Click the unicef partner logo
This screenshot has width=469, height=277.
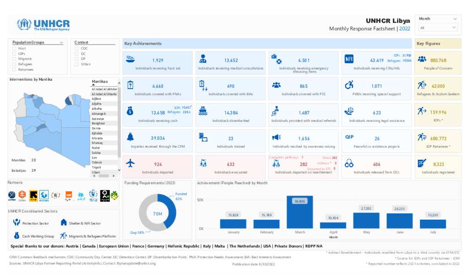click(81, 196)
